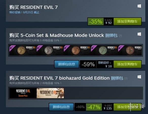
Task: Open the copper coin DLC thumbnail
Action: (77, 50)
